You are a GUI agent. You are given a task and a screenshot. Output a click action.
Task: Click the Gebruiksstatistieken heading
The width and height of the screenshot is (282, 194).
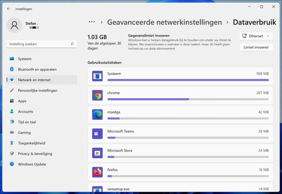(x=104, y=63)
